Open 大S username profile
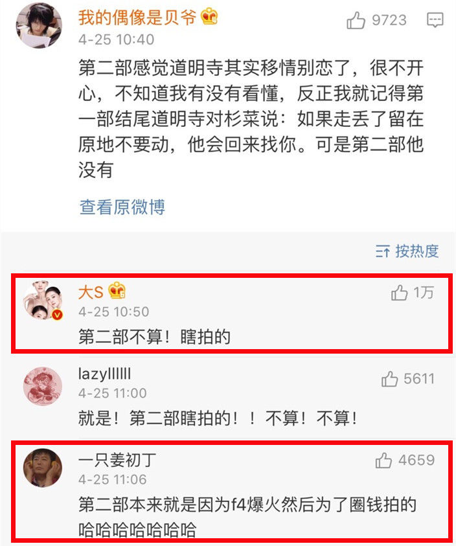 click(x=91, y=292)
